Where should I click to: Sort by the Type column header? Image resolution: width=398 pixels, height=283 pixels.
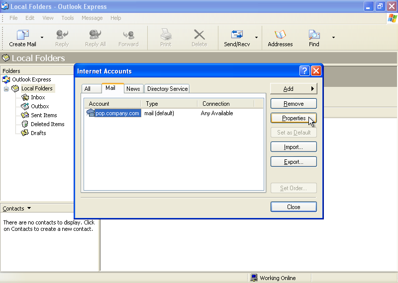[x=169, y=104]
